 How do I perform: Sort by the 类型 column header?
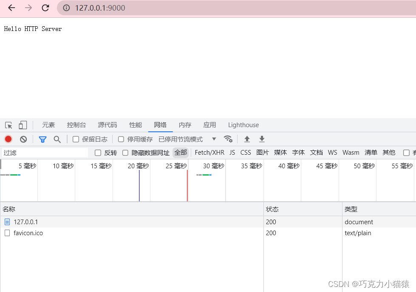click(x=379, y=209)
